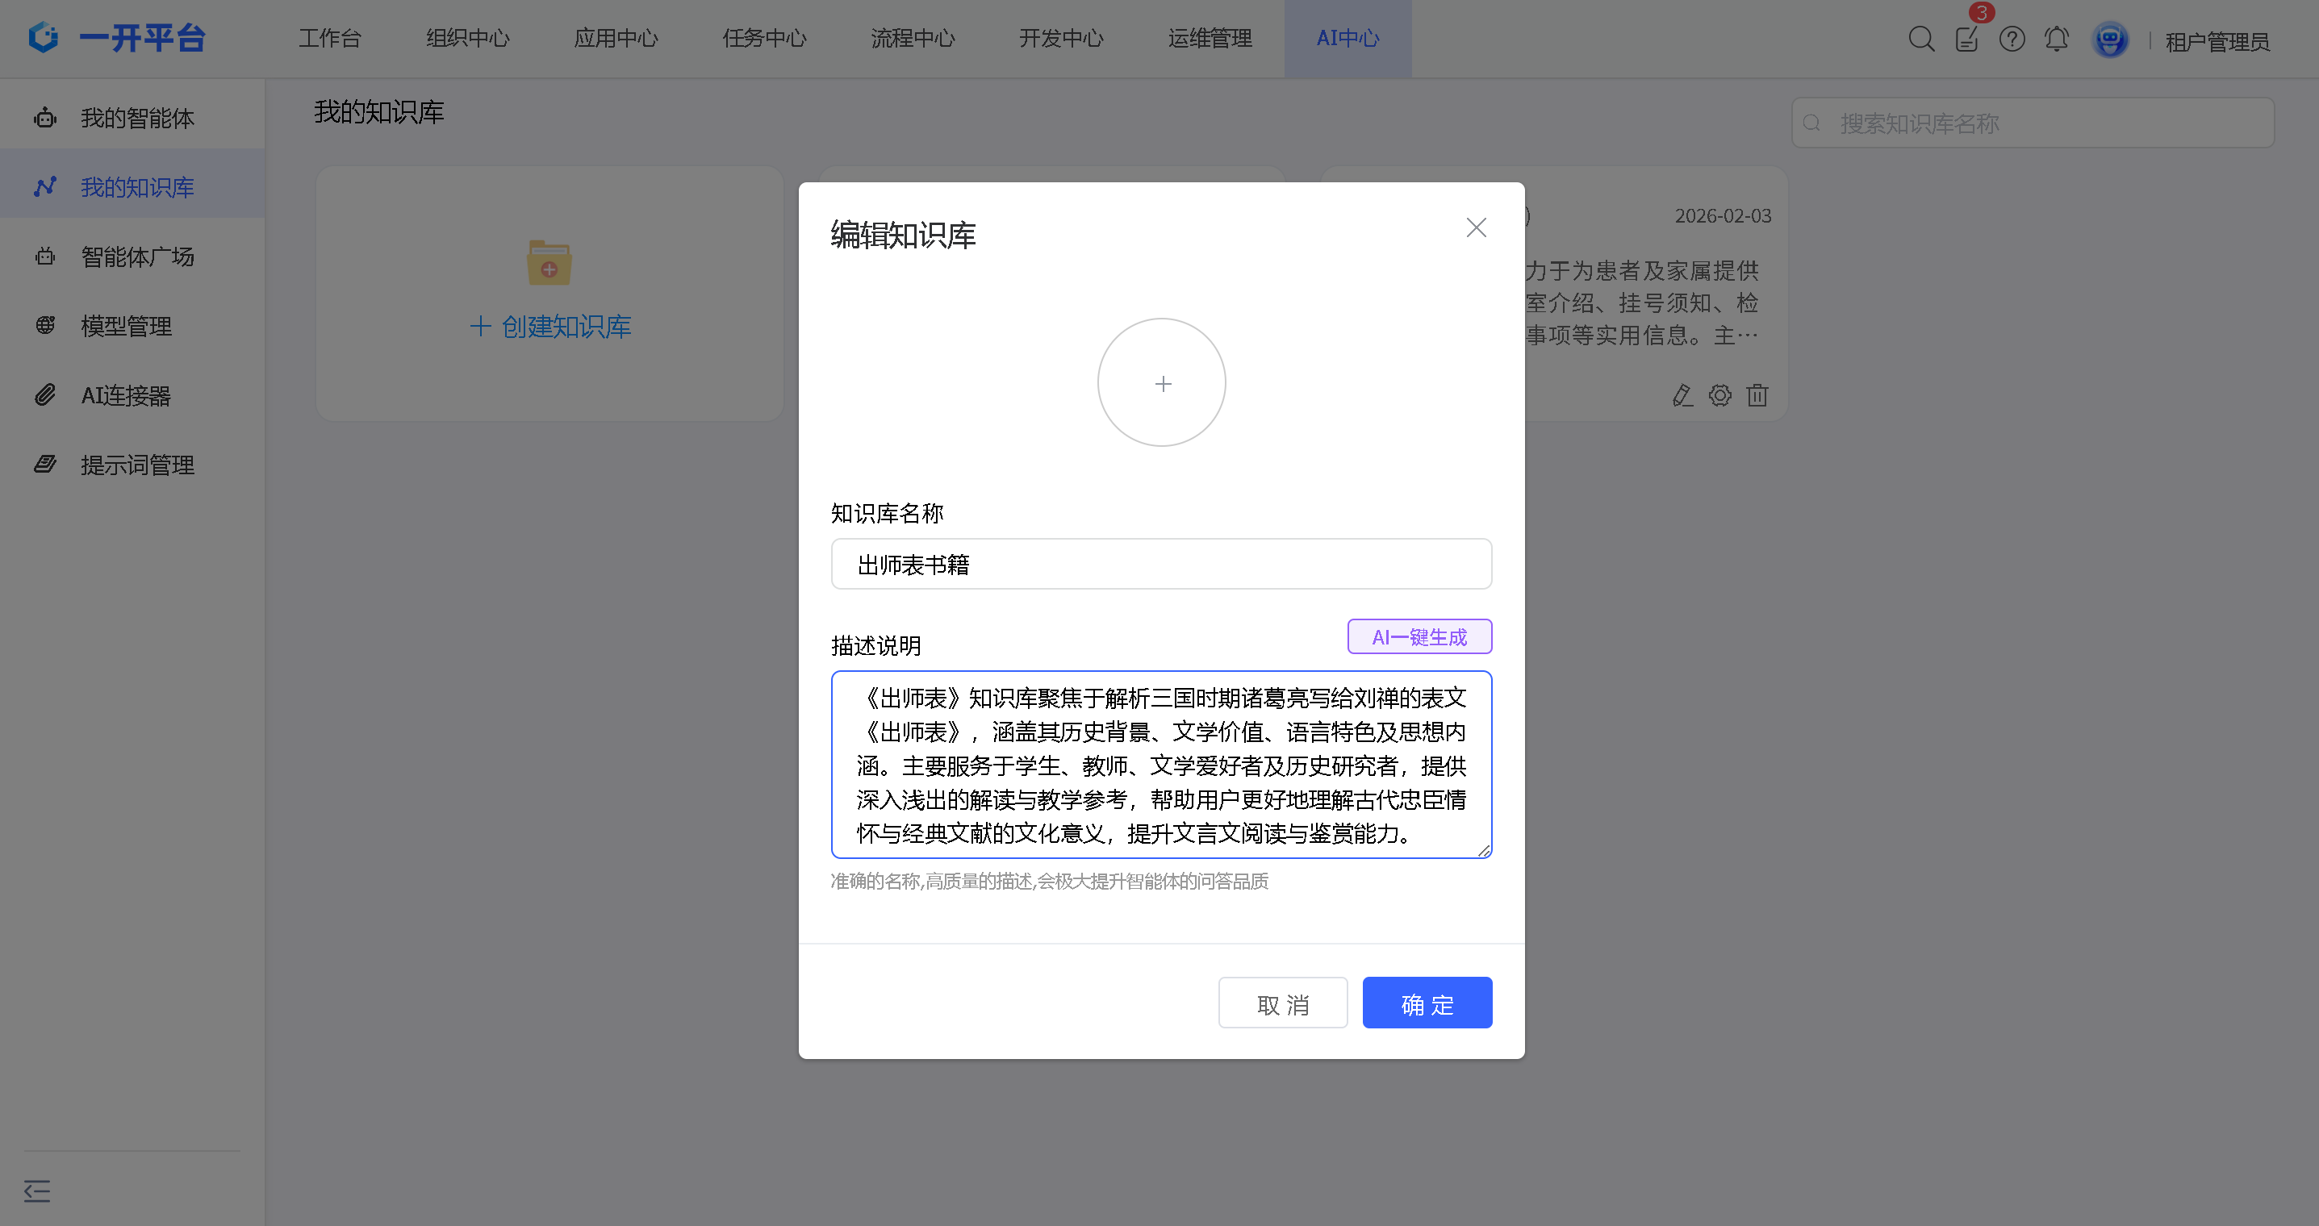Image resolution: width=2319 pixels, height=1226 pixels.
Task: Select 智能体广场 in the sidebar
Action: pos(137,256)
